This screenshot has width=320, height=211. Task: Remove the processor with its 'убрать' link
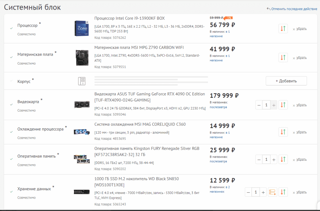coord(301,29)
